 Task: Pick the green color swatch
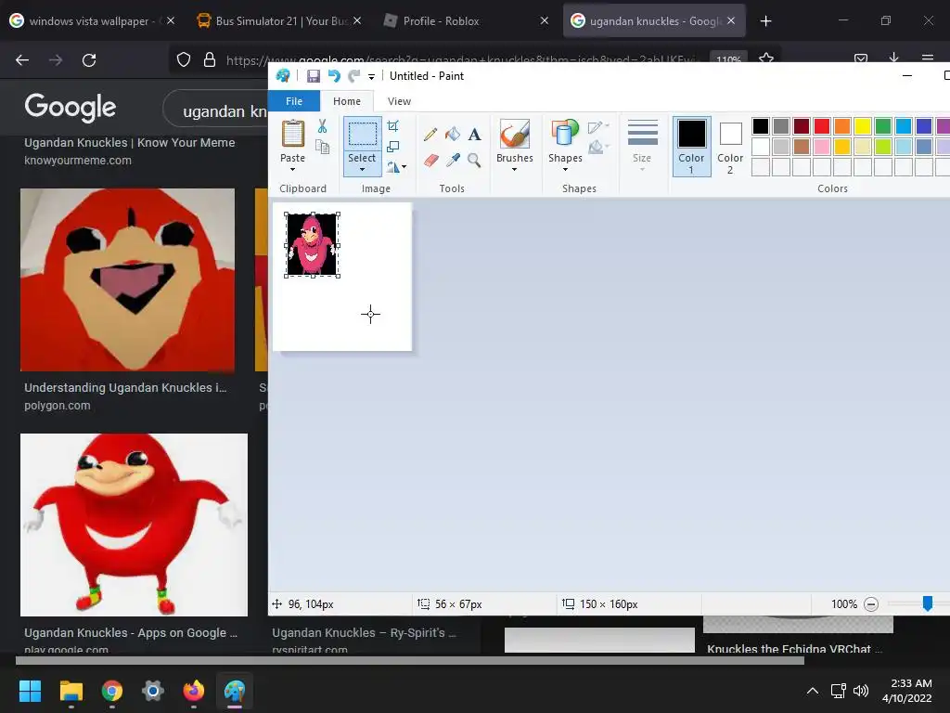point(883,126)
